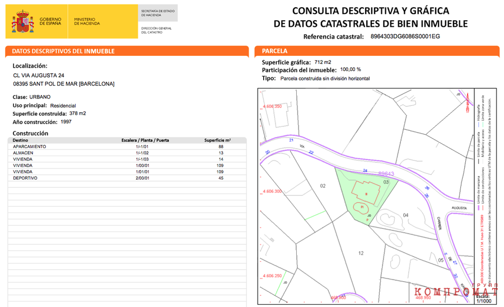Click built surface value '378 m2'
The height and width of the screenshot is (307, 504).
[77, 114]
